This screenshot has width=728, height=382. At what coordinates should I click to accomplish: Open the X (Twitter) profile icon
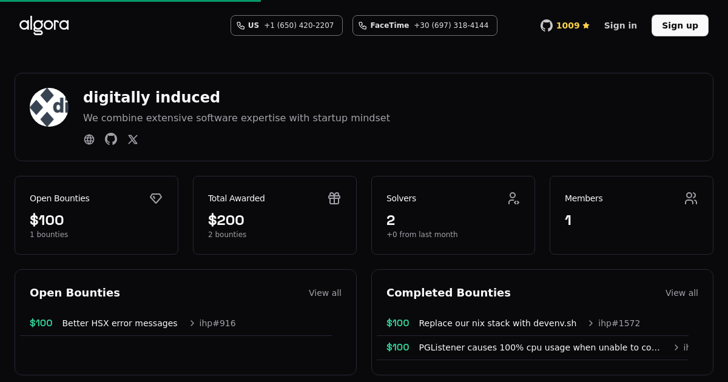pyautogui.click(x=133, y=139)
